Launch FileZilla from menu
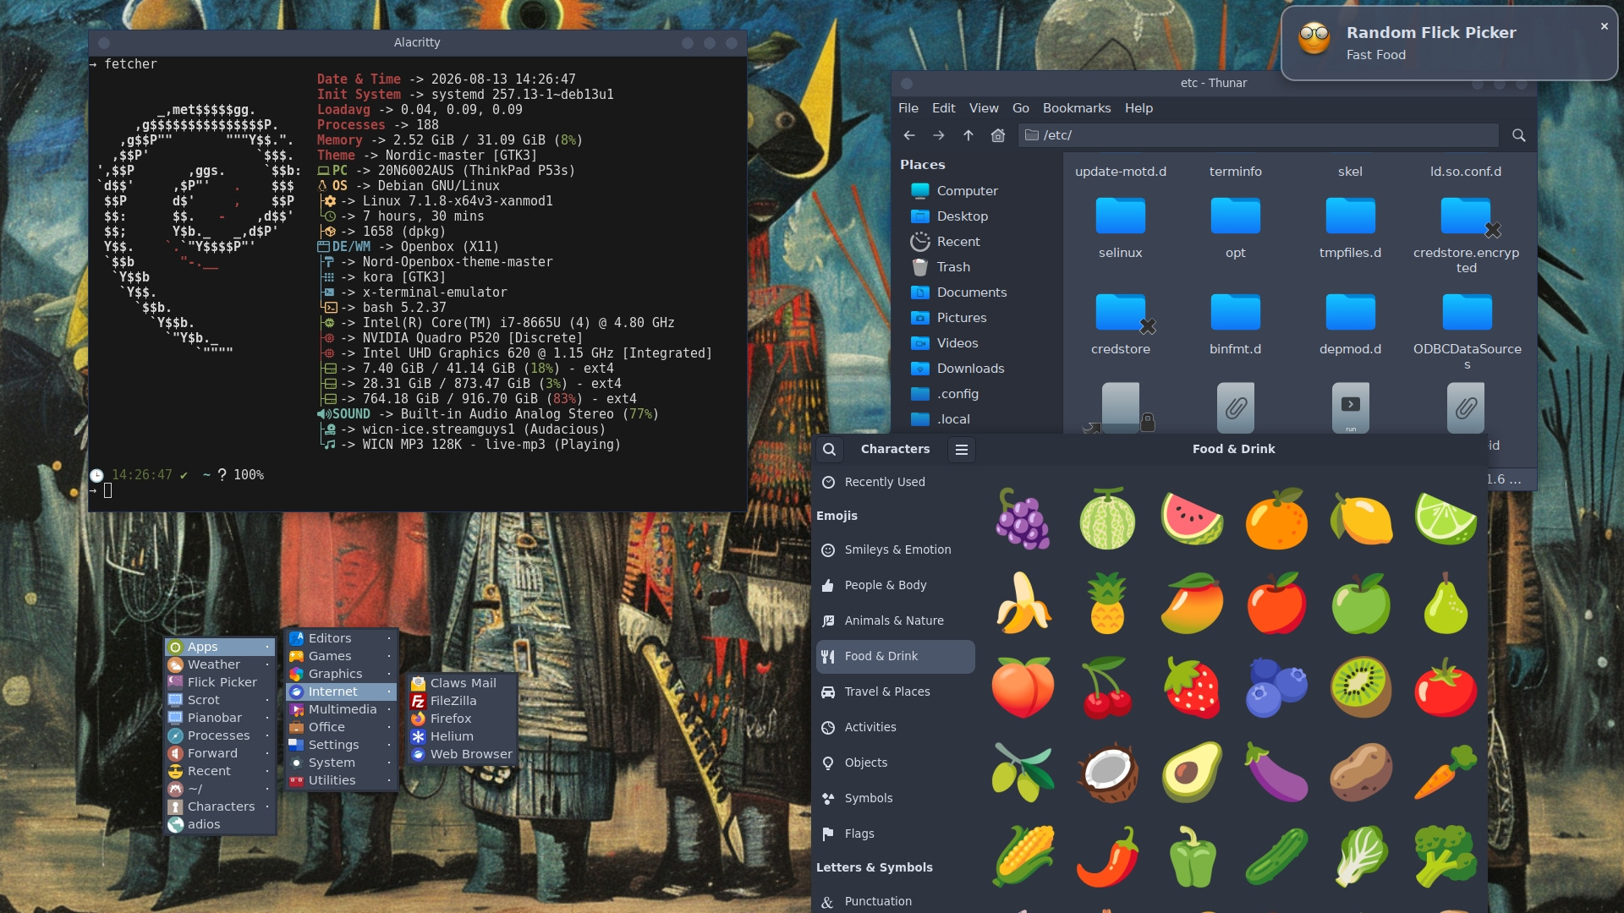This screenshot has width=1624, height=913. [462, 701]
